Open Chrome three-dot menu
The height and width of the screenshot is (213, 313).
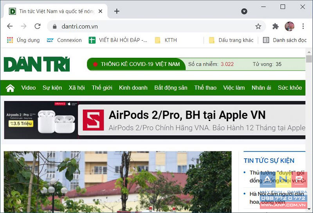tap(303, 26)
